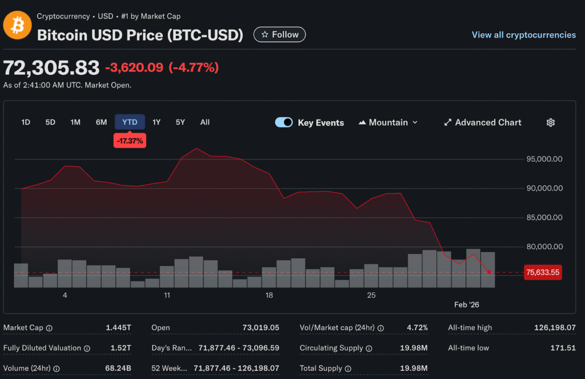This screenshot has height=379, width=585.
Task: Choose the 6M time range
Action: click(101, 122)
